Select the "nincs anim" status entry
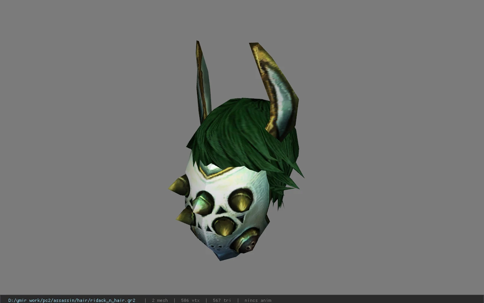 (x=258, y=300)
